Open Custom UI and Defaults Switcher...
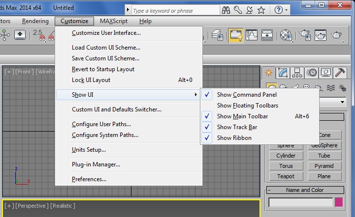355x217 pixels. 117,109
